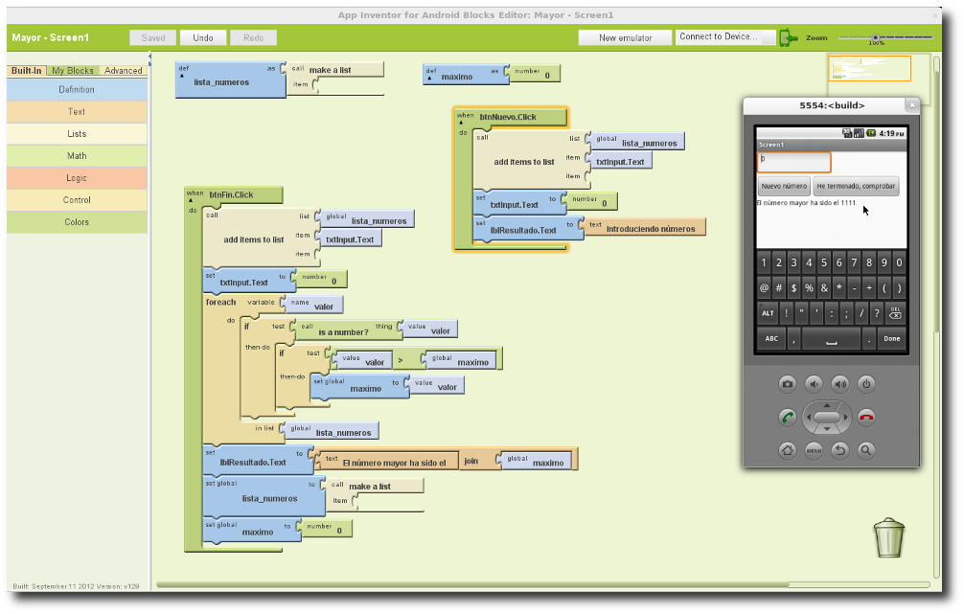
Task: Click the Undo button
Action: (203, 38)
